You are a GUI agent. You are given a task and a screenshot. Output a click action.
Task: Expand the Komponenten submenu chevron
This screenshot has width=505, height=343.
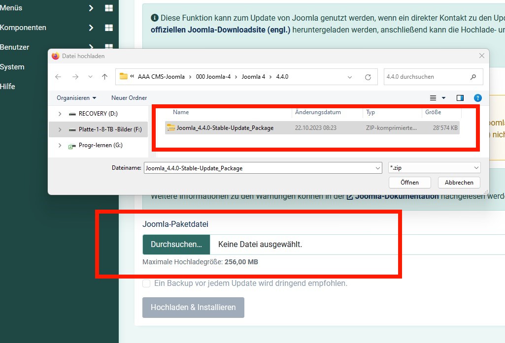91,28
